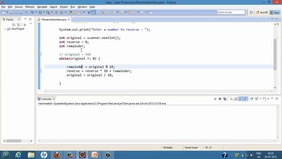Click the Save All toolbar icon
This screenshot has width=282, height=159.
(16, 12)
